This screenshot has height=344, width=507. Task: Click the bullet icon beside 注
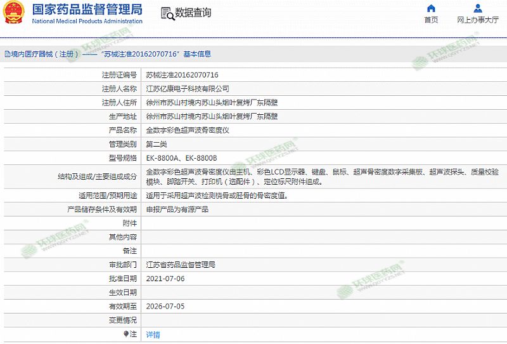pyautogui.click(x=126, y=334)
